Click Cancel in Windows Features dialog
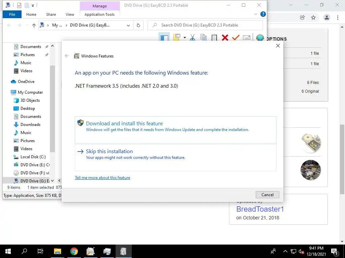The width and height of the screenshot is (345, 258). point(267,195)
